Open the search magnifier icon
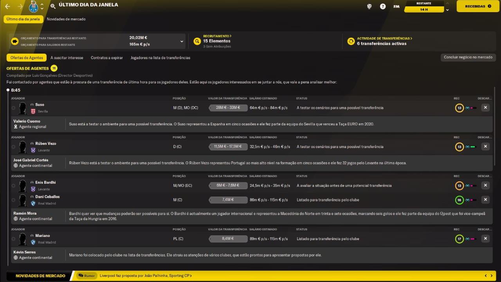Image resolution: width=501 pixels, height=282 pixels. coord(53,6)
